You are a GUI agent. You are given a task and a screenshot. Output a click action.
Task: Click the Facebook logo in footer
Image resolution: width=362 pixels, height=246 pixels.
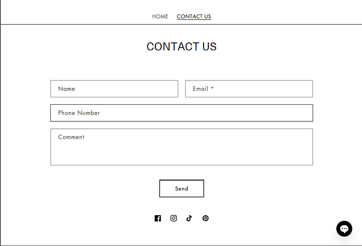click(158, 218)
